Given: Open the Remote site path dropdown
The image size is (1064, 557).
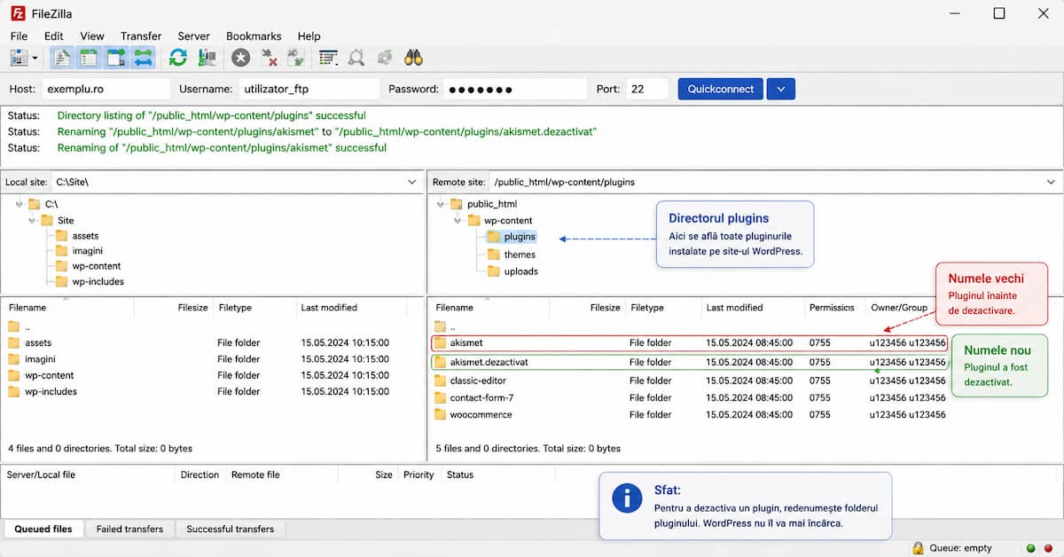Looking at the screenshot, I should coord(1051,182).
